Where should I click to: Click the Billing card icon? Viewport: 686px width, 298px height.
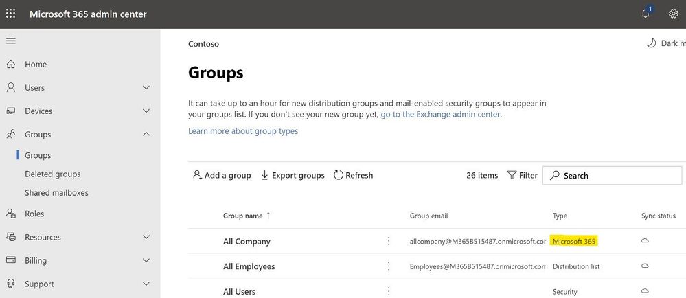click(11, 260)
